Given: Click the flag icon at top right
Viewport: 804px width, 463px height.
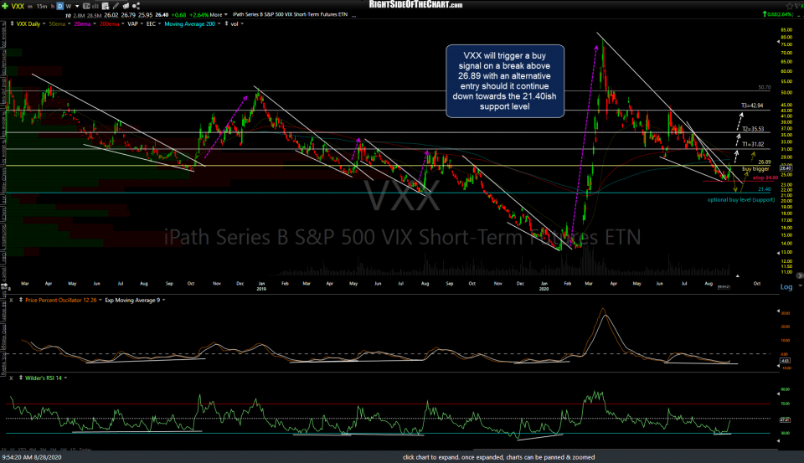Looking at the screenshot, I should tap(798, 6).
